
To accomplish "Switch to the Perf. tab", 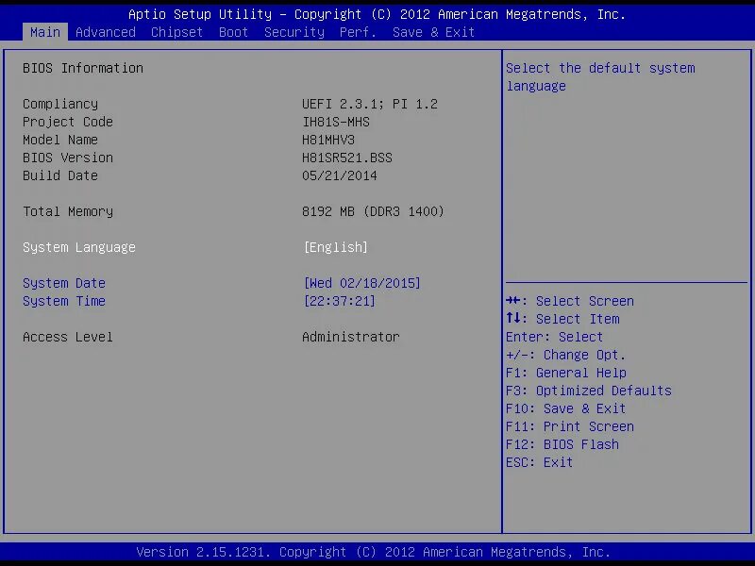I will (357, 32).
